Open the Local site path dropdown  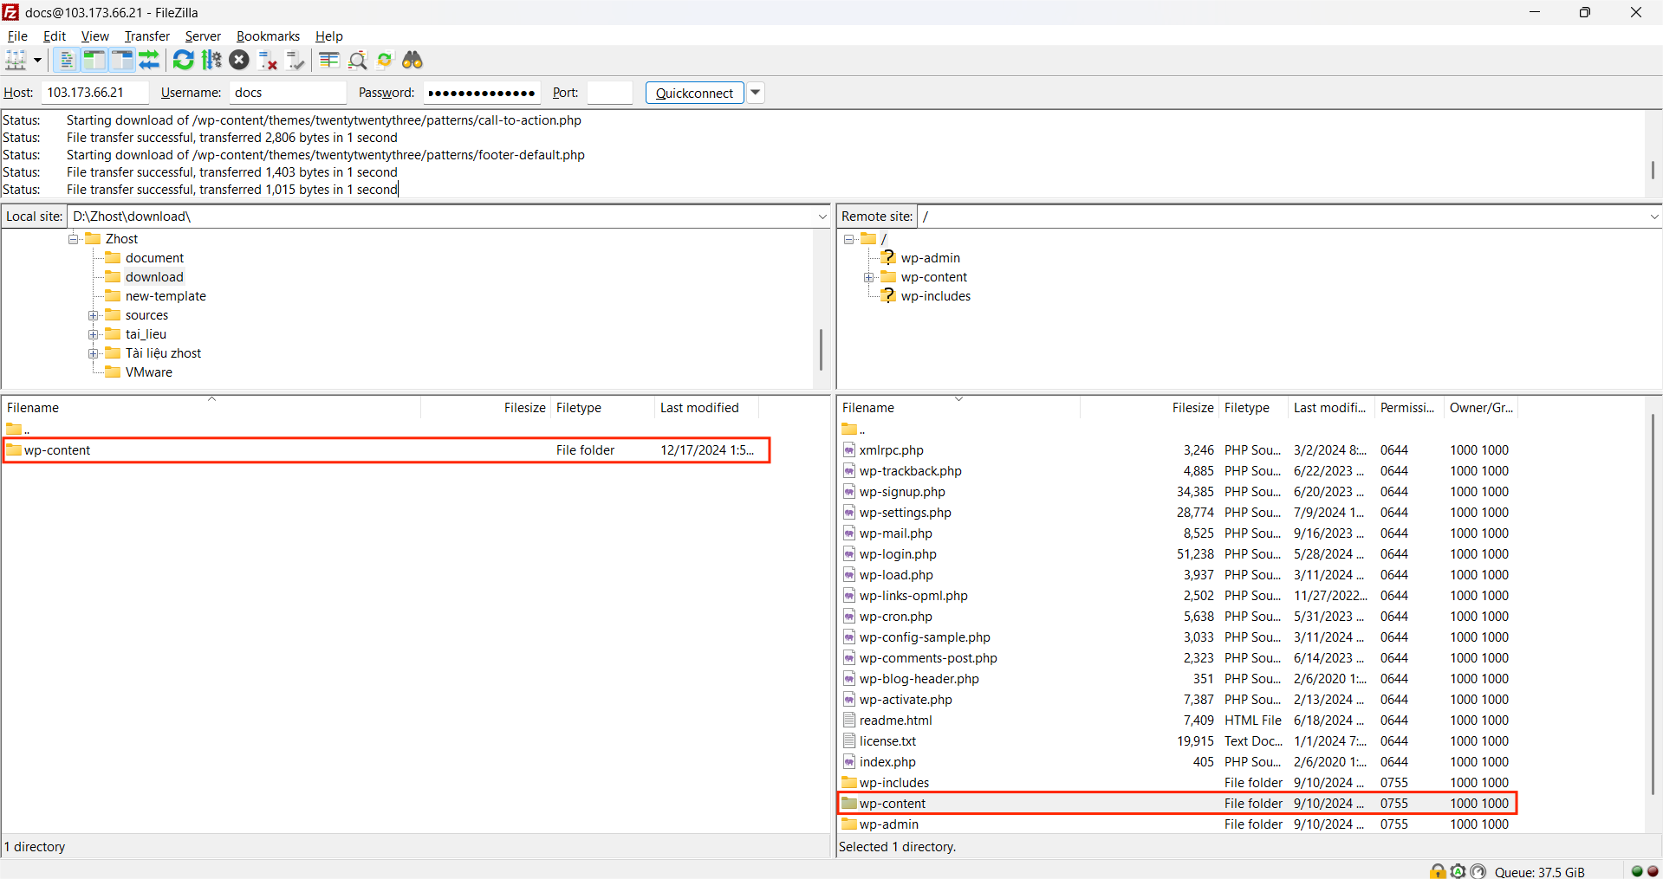click(822, 216)
